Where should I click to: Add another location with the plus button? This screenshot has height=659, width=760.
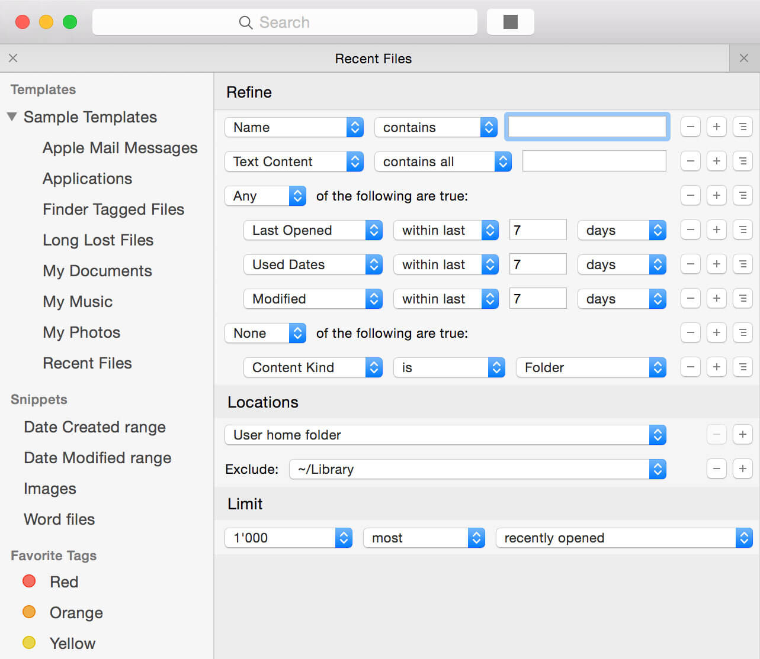[x=743, y=434]
